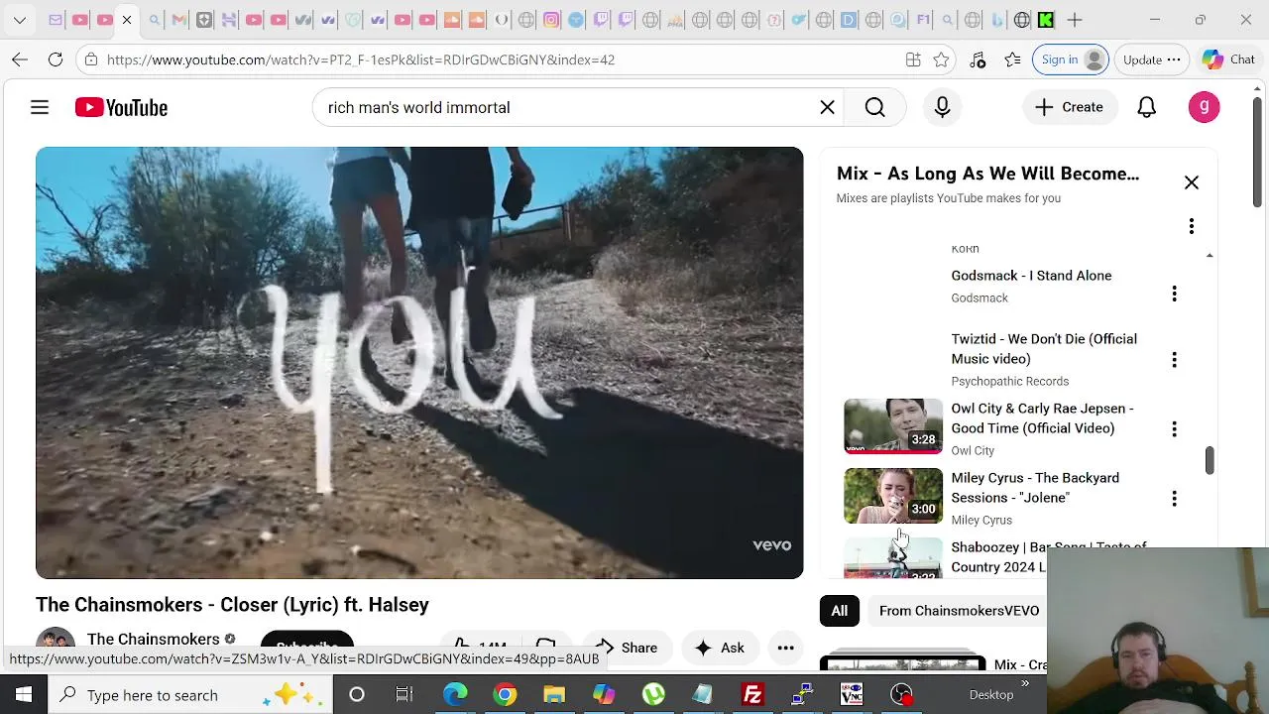
Task: Open browser favorites icon
Action: 1013,59
